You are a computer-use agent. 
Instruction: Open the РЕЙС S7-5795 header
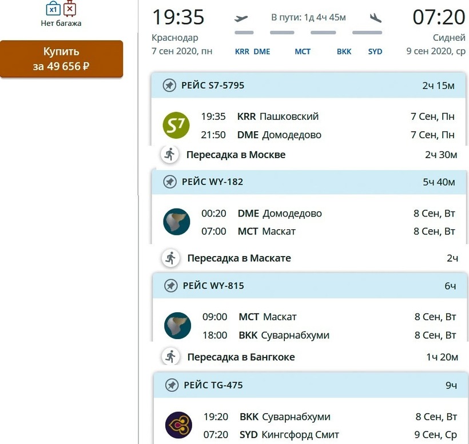(x=309, y=85)
